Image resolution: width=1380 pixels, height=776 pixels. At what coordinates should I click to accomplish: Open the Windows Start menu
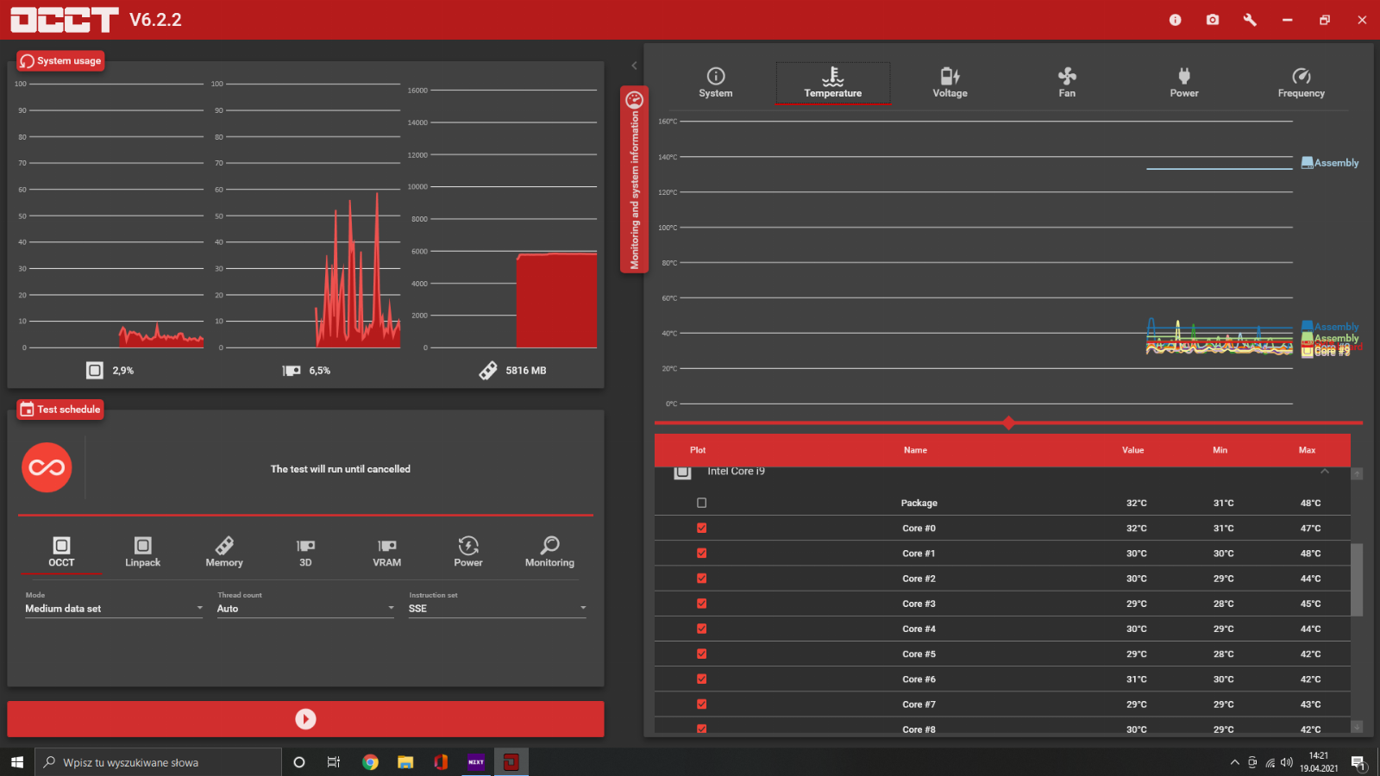pyautogui.click(x=17, y=762)
